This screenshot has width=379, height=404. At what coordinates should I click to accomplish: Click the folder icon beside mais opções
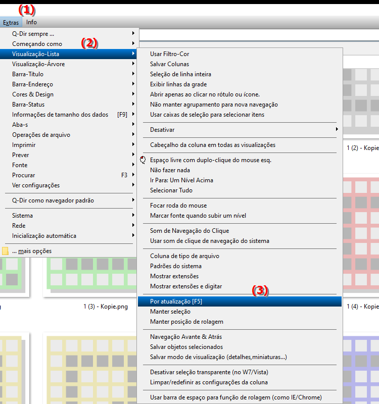click(x=5, y=251)
